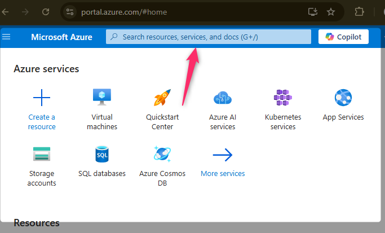Open the Storage accounts icon

42,154
